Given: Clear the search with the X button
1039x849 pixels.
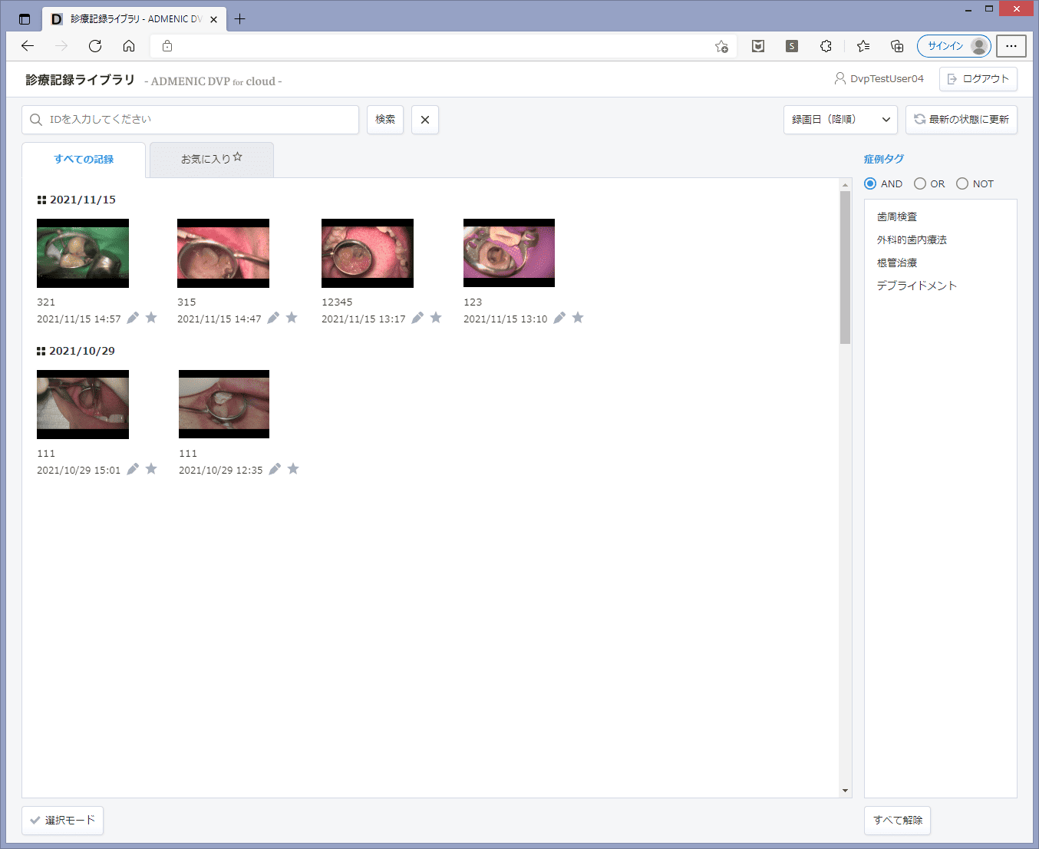Looking at the screenshot, I should click(424, 120).
